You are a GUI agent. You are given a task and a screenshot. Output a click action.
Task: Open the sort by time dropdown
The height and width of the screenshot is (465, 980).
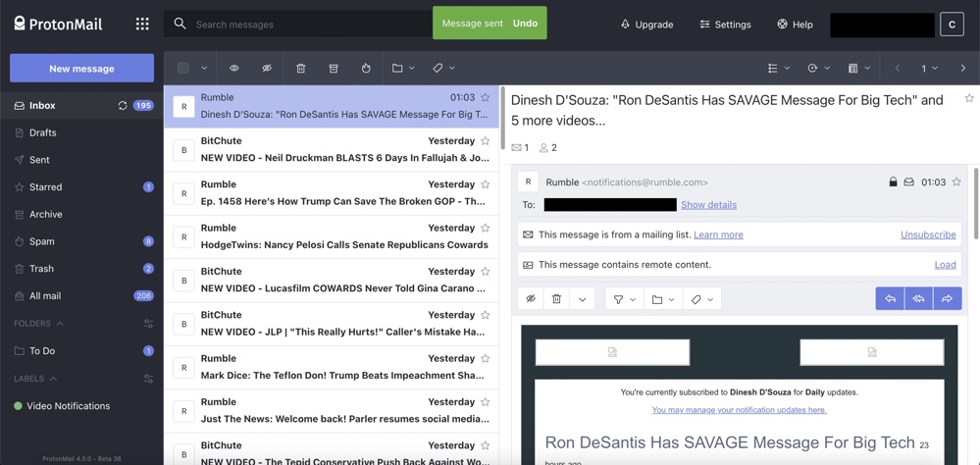pyautogui.click(x=819, y=68)
